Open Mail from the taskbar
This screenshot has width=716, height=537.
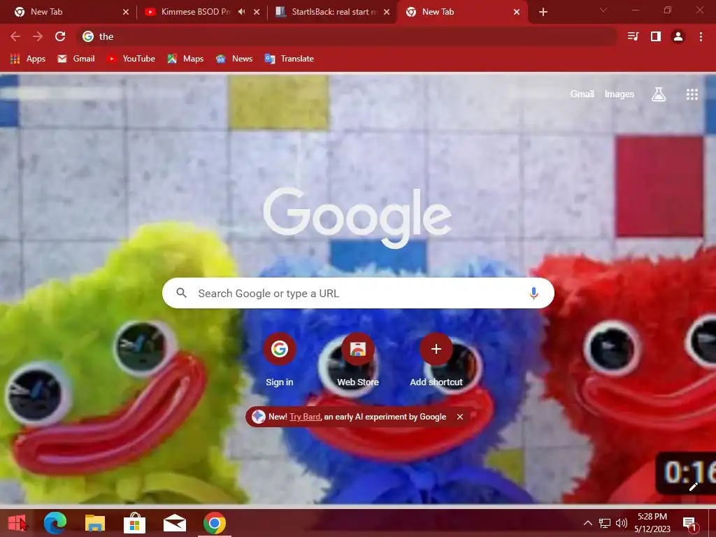[174, 523]
